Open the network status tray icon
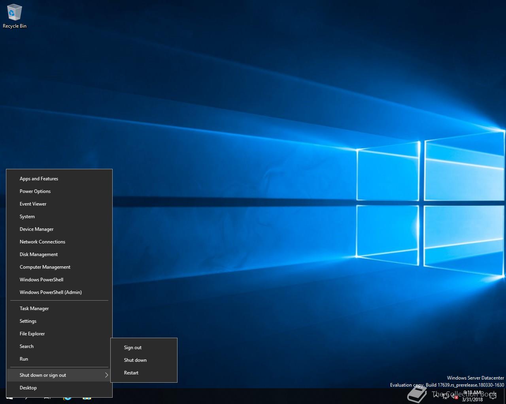This screenshot has height=404, width=506. [x=446, y=396]
